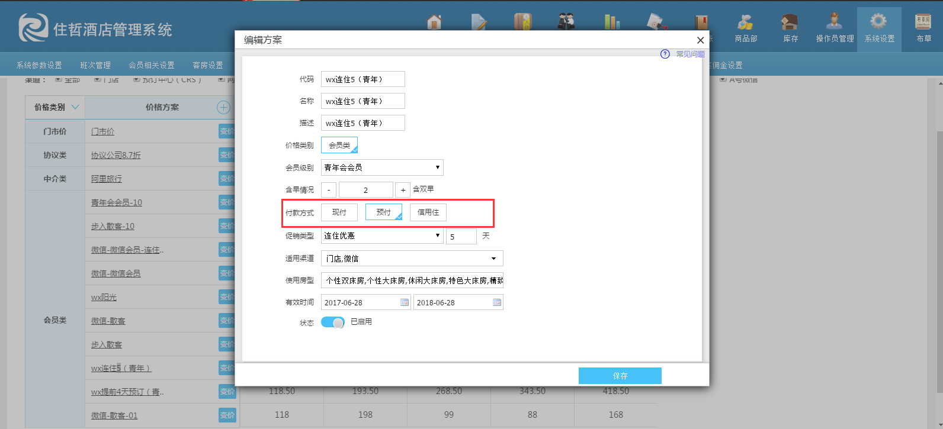Click the question mark help icon
The width and height of the screenshot is (943, 429).
(x=665, y=54)
